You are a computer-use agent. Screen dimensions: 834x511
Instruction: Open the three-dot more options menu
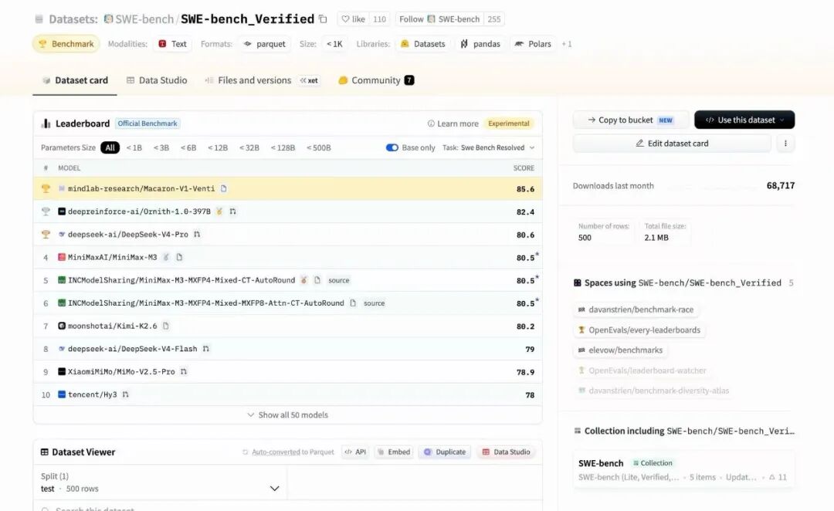[785, 144]
